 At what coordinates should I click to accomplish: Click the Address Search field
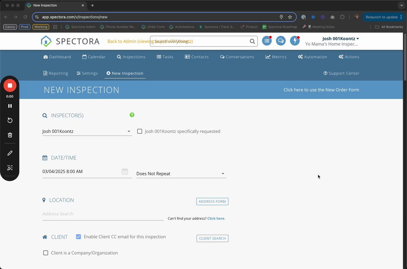point(103,214)
